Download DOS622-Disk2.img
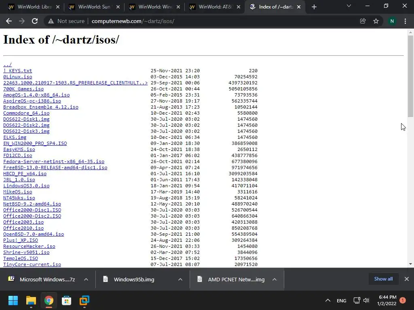The image size is (414, 310). tap(26, 125)
